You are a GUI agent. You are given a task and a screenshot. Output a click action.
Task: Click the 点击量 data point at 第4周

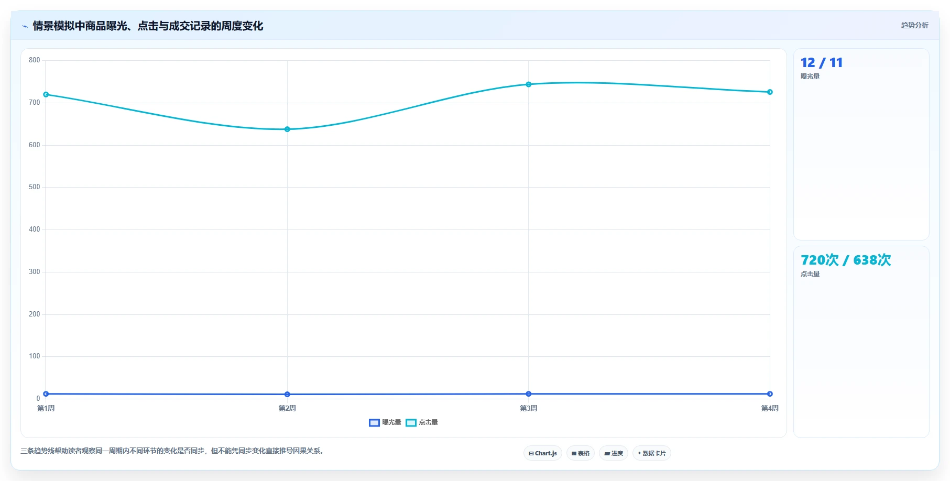tap(770, 92)
